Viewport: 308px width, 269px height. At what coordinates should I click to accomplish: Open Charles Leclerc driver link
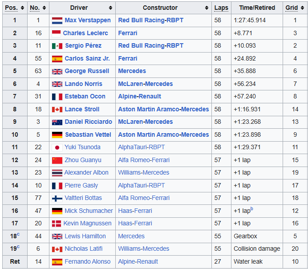click(x=85, y=33)
